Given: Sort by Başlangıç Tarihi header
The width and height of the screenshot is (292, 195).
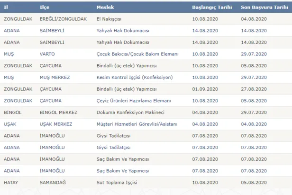Looking at the screenshot, I should click(210, 8).
